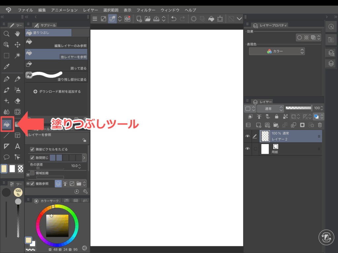Select the 用紙 paper layer thumbnail
Image resolution: width=338 pixels, height=253 pixels.
pos(265,149)
